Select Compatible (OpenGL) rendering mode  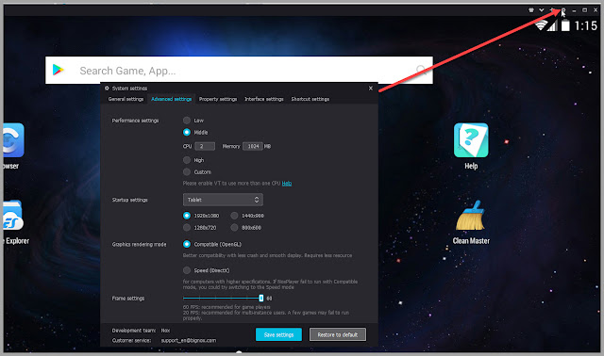(x=187, y=244)
